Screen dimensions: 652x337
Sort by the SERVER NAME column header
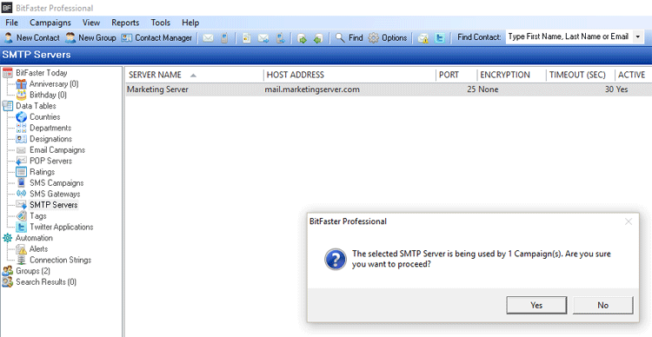click(x=194, y=75)
